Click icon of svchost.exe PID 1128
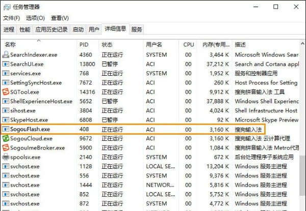 (x=6, y=166)
